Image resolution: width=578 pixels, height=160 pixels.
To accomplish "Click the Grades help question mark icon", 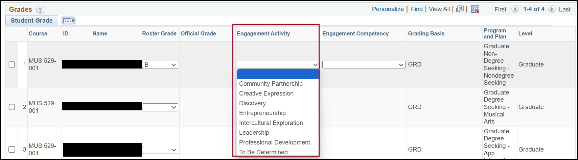I will coord(40,10).
